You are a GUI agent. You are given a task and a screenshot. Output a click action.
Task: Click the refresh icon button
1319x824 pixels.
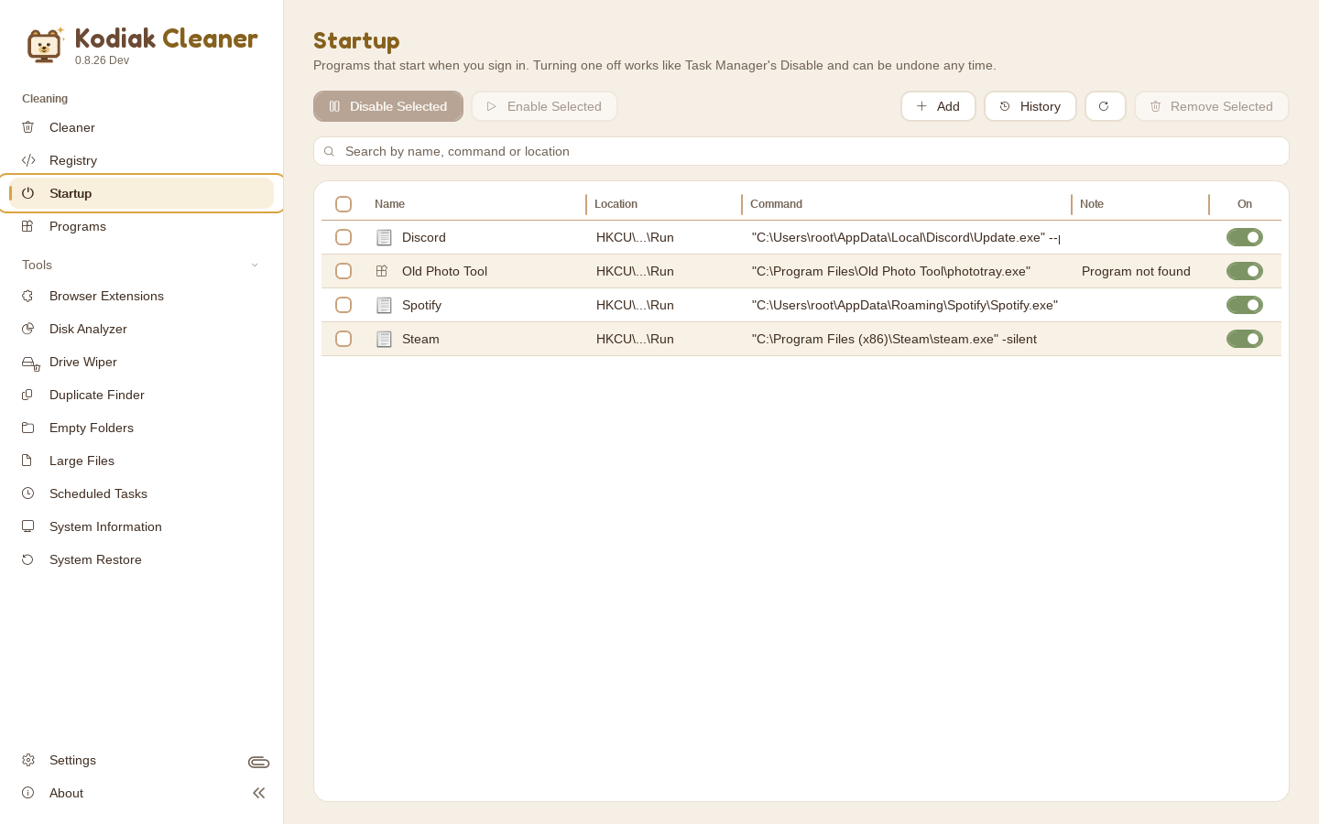click(x=1105, y=106)
